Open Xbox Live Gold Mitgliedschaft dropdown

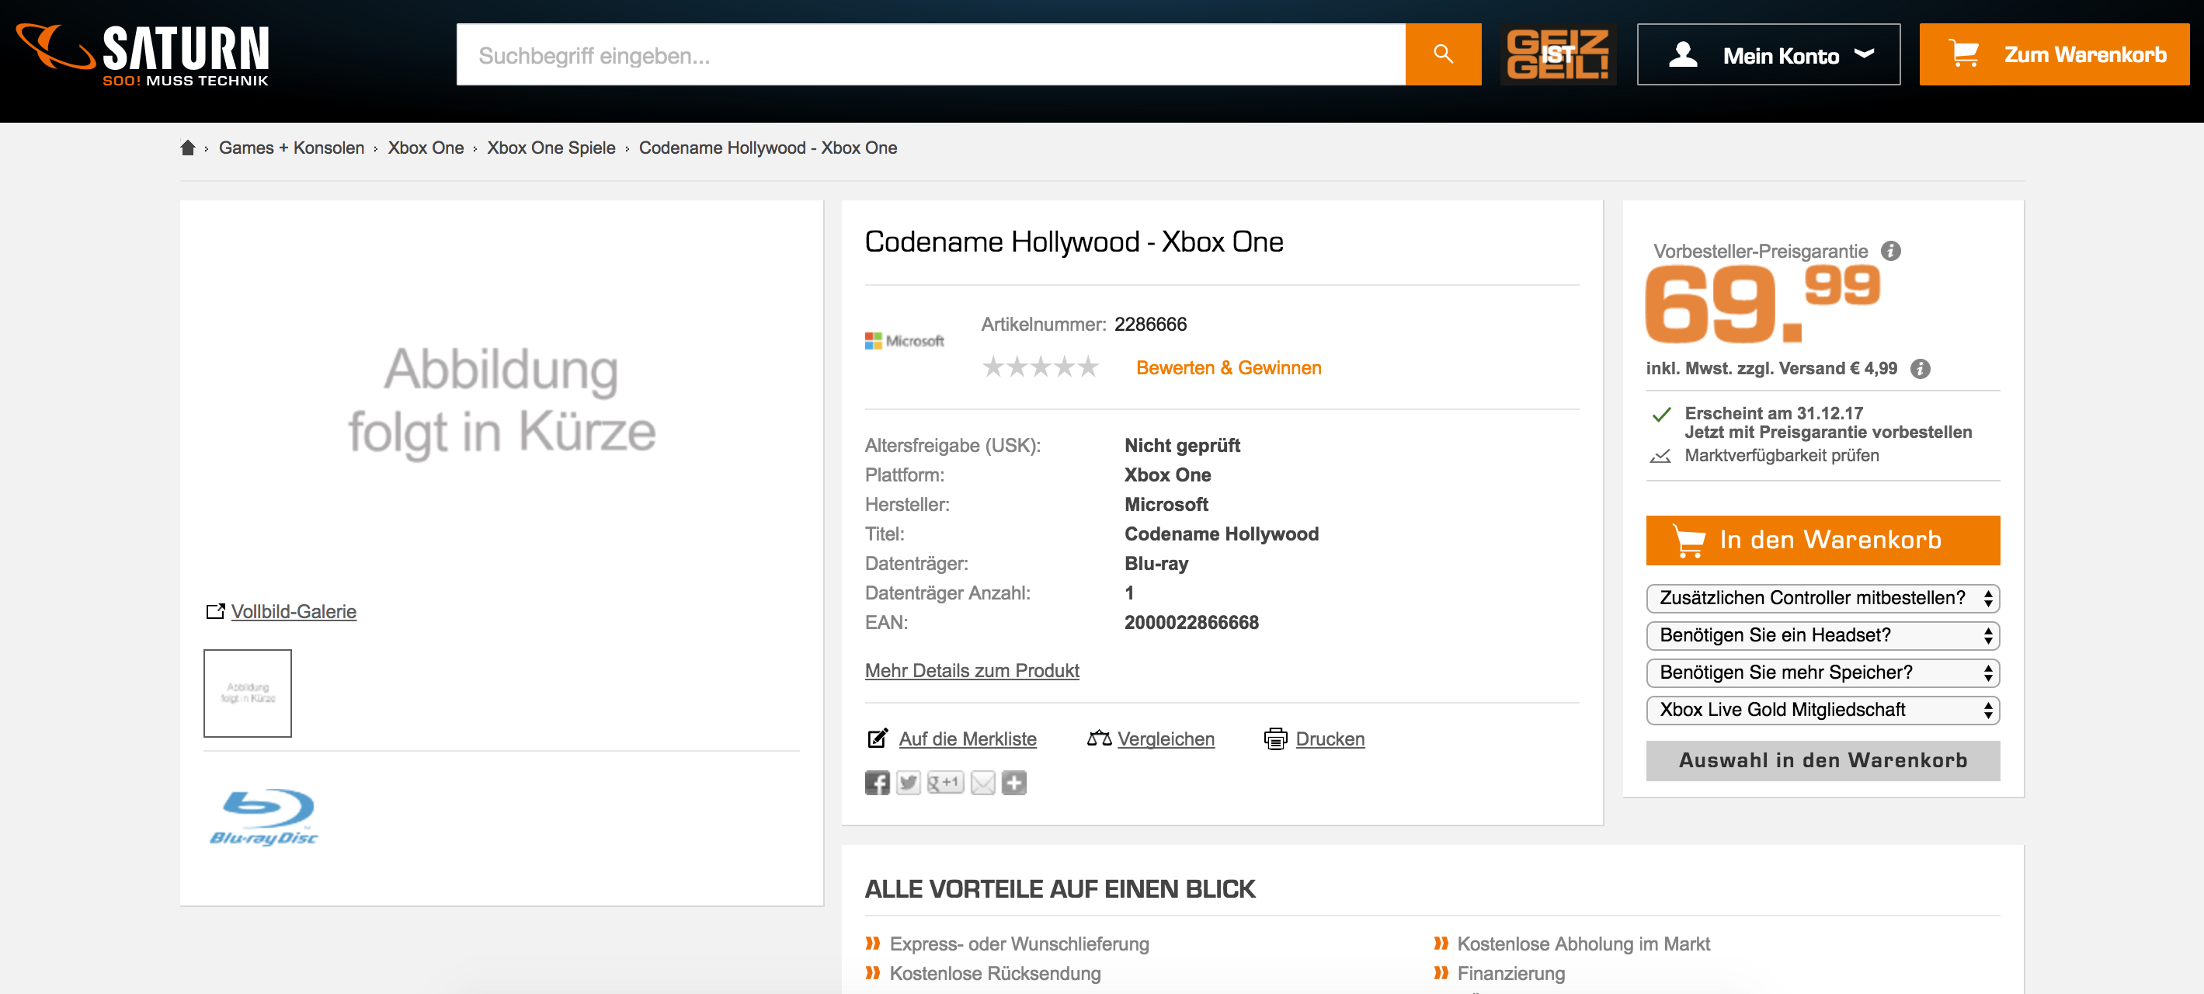pos(1822,710)
